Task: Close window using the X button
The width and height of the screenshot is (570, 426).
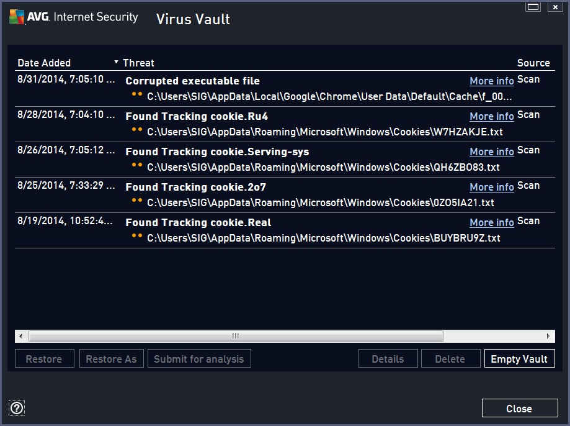Action: (x=555, y=7)
